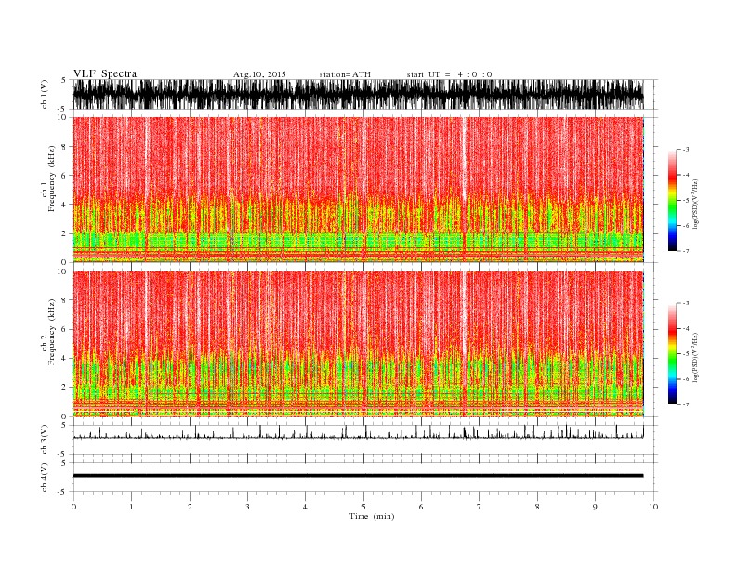Click the '6' kHz tick on ch.2 spectrogram axis
Screen dimensions: 736x569
pyautogui.click(x=64, y=329)
